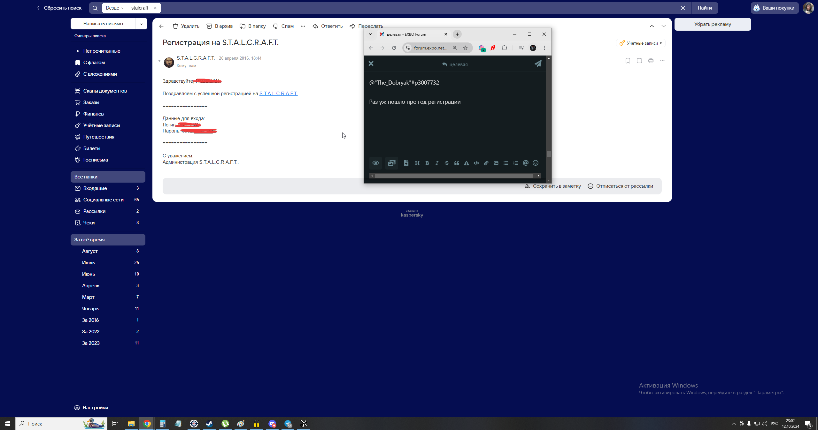This screenshot has height=430, width=818.
Task: Move email to archive with В архив
Action: point(220,26)
